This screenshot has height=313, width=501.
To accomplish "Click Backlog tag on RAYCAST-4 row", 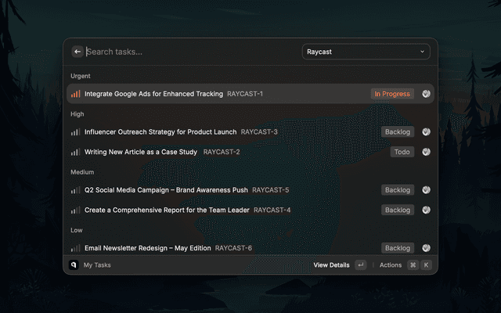I will [398, 210].
